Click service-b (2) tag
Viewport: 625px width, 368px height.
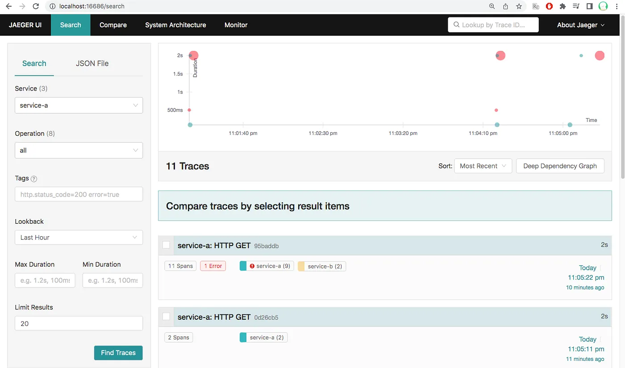pos(322,266)
